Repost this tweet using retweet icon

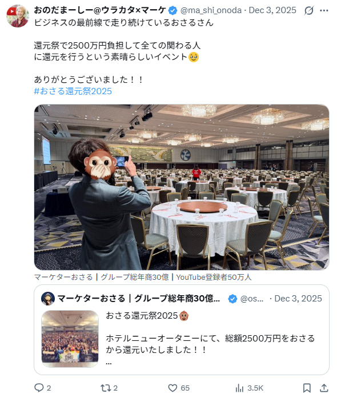106,388
